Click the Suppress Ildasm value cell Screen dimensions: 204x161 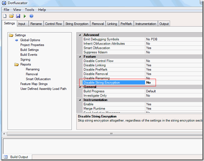tap(174, 52)
